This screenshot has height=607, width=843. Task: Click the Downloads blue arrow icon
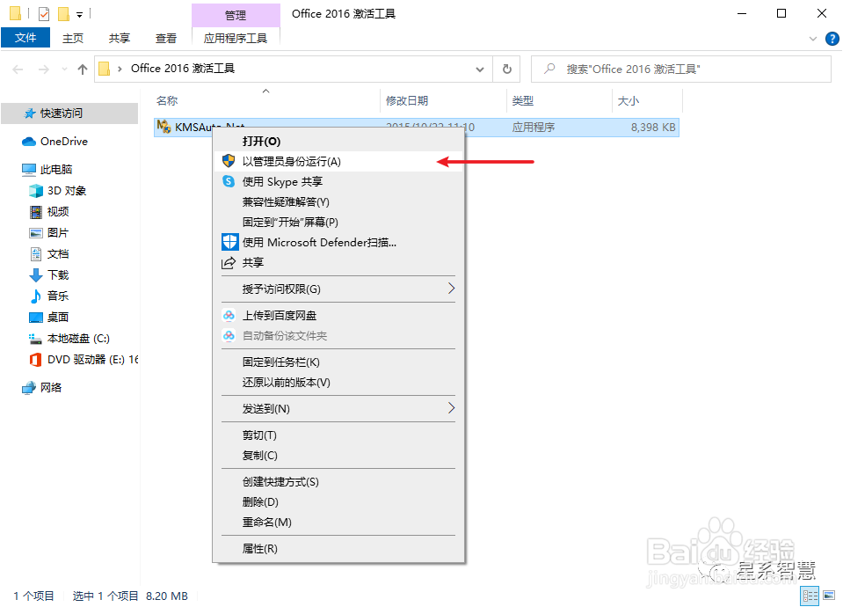[x=35, y=275]
